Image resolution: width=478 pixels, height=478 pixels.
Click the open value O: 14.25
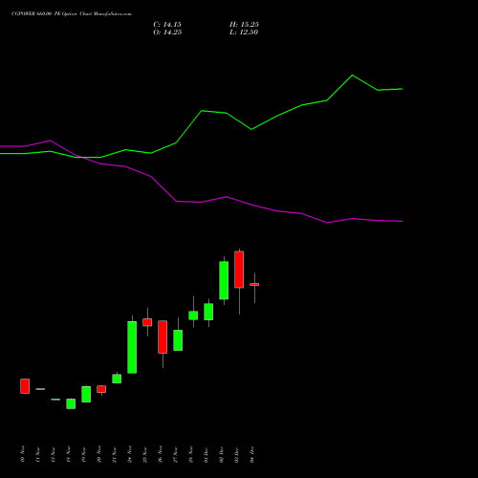[x=167, y=33]
